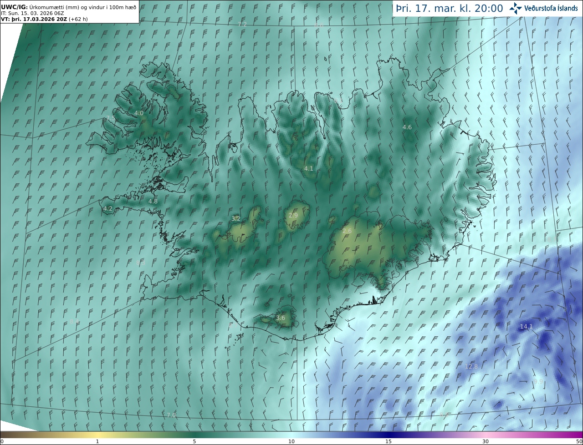Click the faint 9.9 value on the map
This screenshot has width=583, height=445.
click(x=538, y=381)
